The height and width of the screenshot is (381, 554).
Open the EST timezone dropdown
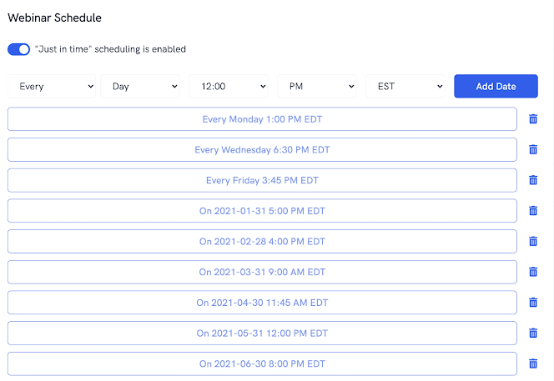pyautogui.click(x=405, y=86)
